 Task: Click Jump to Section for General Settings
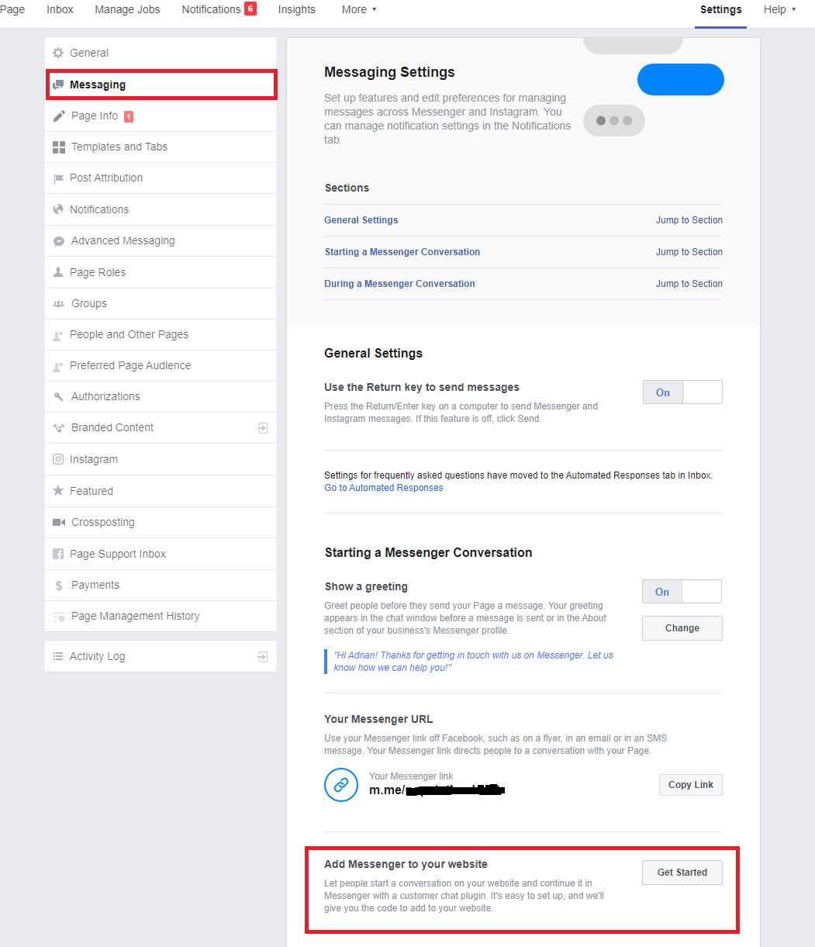[689, 220]
